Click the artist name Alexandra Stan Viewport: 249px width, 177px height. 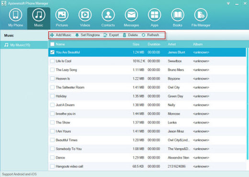point(179,157)
